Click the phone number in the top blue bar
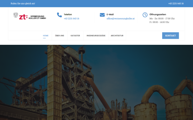193x120 pixels. click(x=176, y=4)
